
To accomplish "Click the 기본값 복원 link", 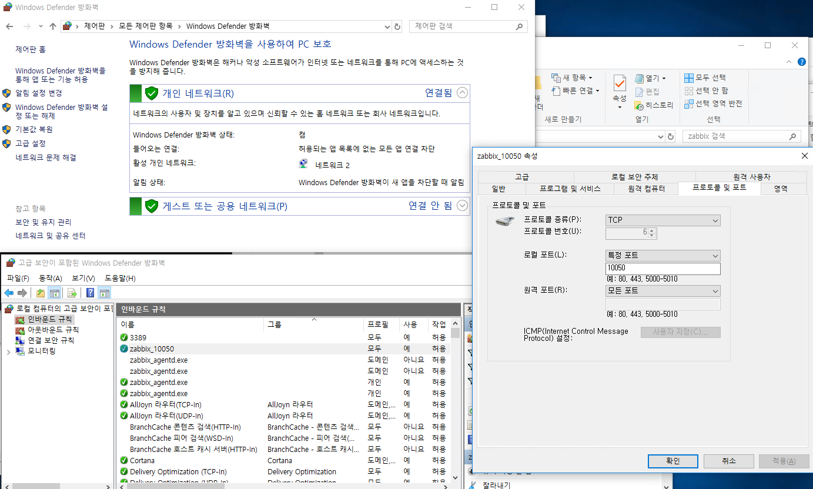I will point(34,129).
